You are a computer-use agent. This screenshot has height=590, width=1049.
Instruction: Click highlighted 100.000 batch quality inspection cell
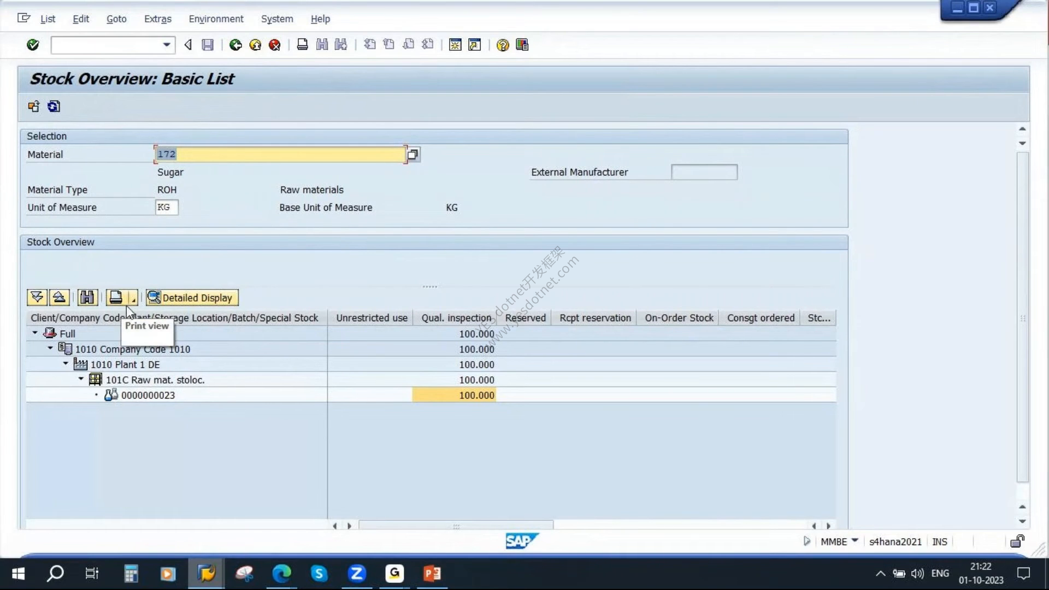pos(454,395)
